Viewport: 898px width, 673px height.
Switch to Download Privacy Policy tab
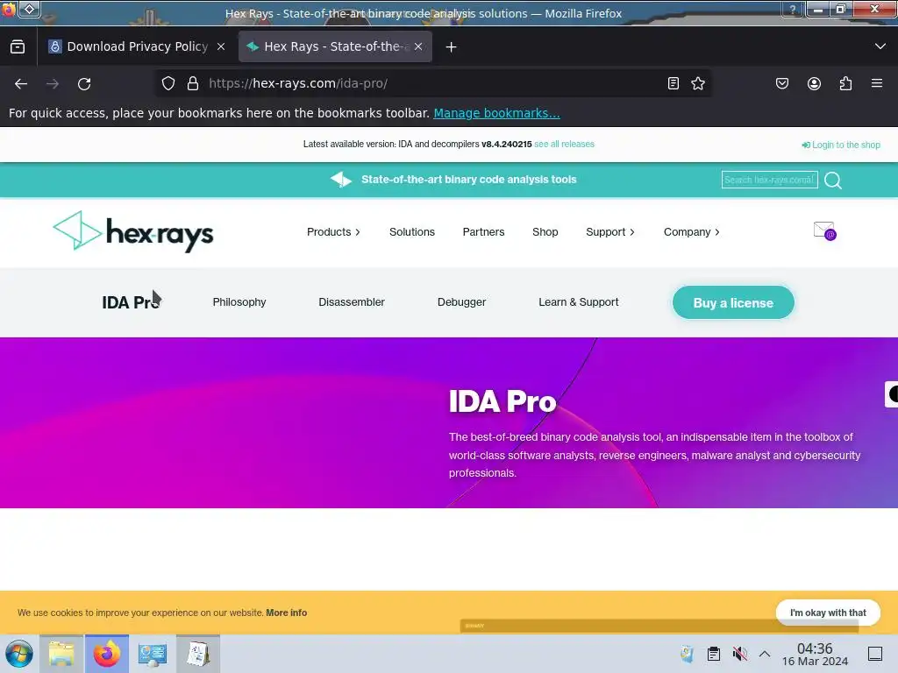[138, 47]
